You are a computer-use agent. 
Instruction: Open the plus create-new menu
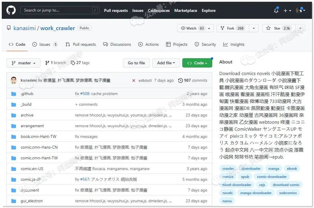tap(287, 11)
